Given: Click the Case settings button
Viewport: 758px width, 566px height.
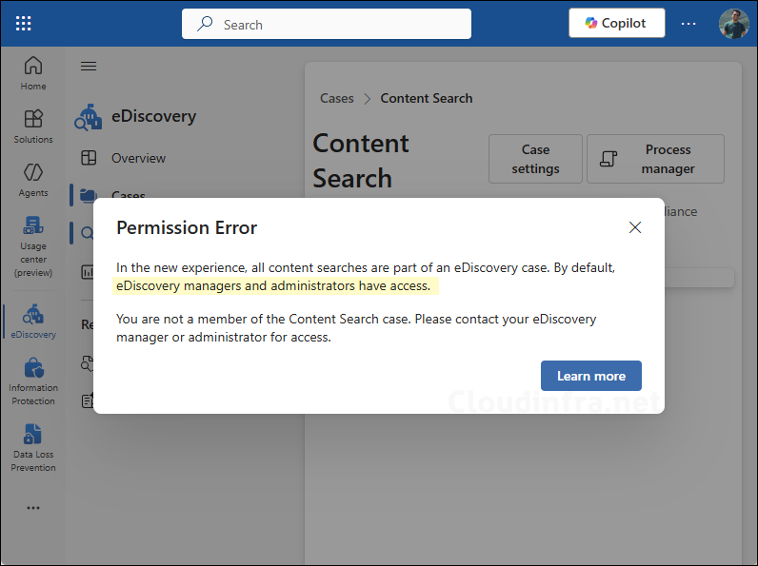Looking at the screenshot, I should [x=535, y=159].
